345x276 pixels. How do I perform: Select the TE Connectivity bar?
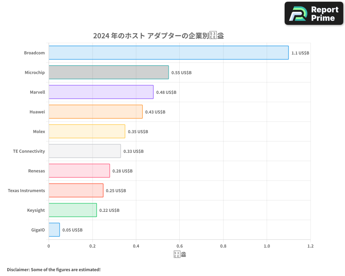pos(85,151)
